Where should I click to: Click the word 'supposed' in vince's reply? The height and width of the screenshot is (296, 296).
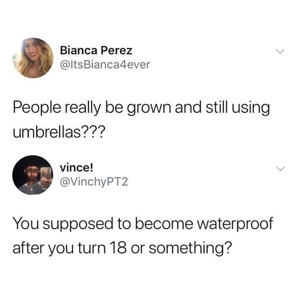coord(78,225)
